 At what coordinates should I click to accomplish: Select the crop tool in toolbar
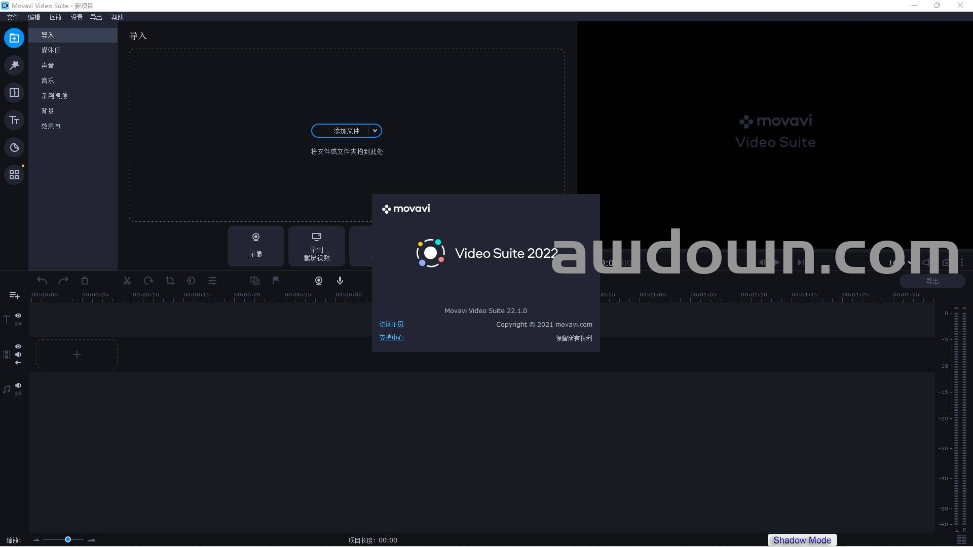tap(170, 281)
